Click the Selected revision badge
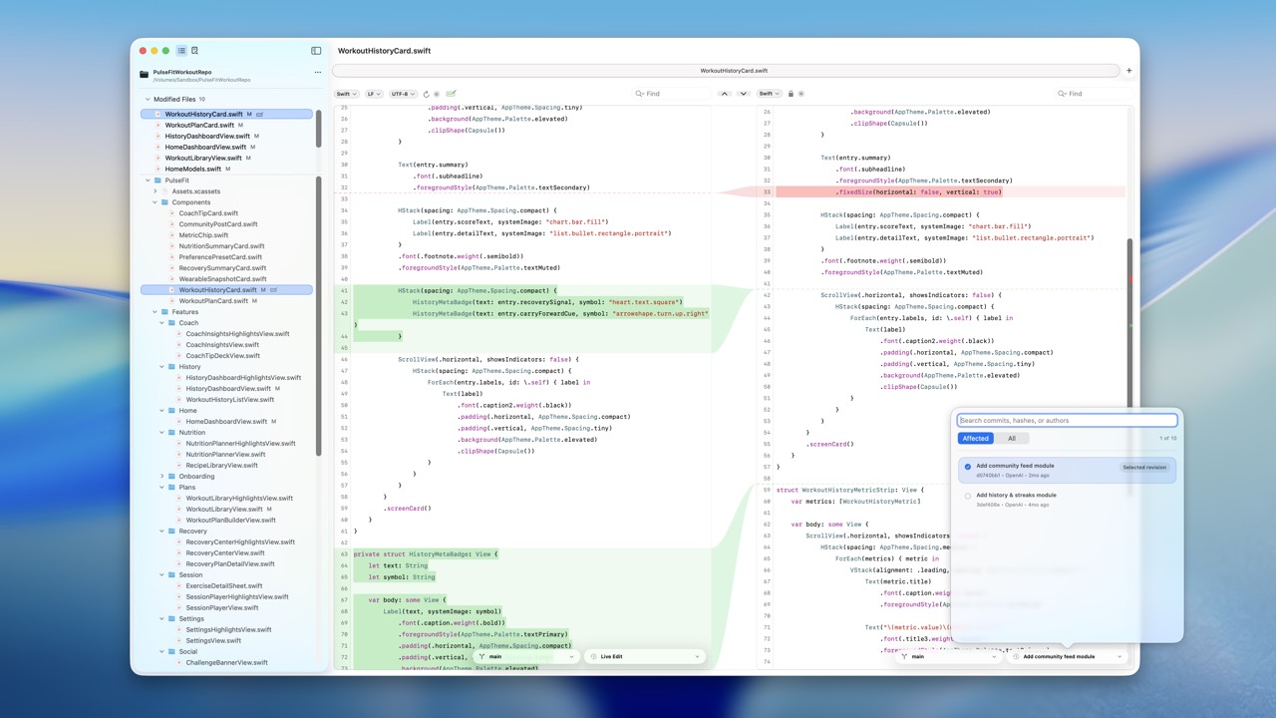 click(1144, 468)
